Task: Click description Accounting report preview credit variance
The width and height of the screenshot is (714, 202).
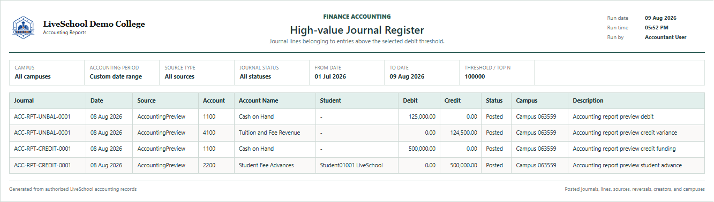Action: pyautogui.click(x=625, y=133)
